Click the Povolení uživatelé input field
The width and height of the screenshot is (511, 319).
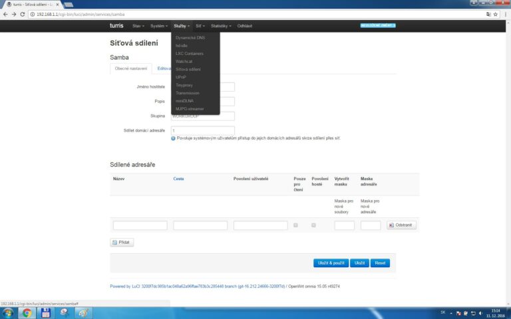point(260,225)
